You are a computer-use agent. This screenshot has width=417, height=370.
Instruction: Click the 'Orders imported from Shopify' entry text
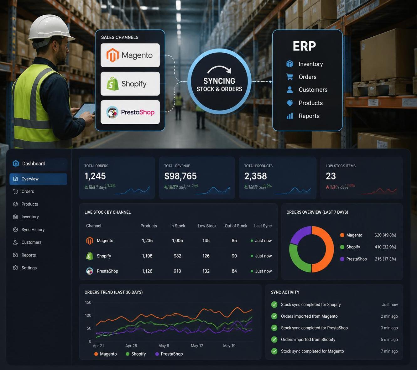308,340
